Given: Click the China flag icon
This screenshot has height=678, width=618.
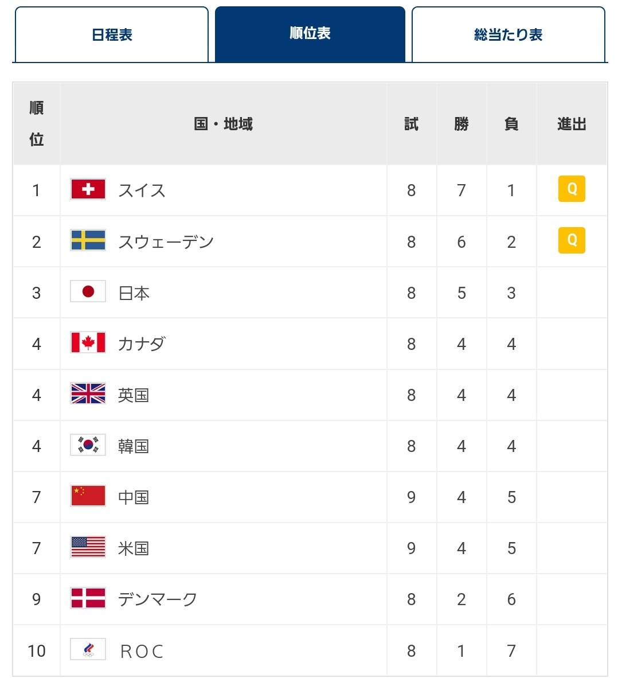Looking at the screenshot, I should click(88, 496).
